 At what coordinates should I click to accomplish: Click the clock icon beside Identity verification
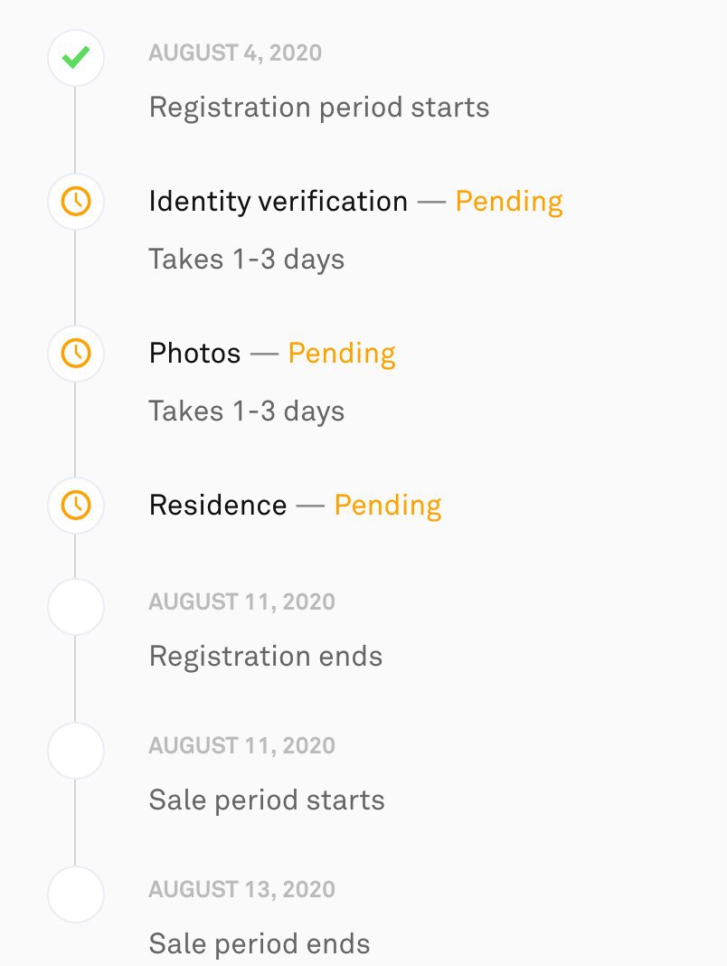[76, 202]
